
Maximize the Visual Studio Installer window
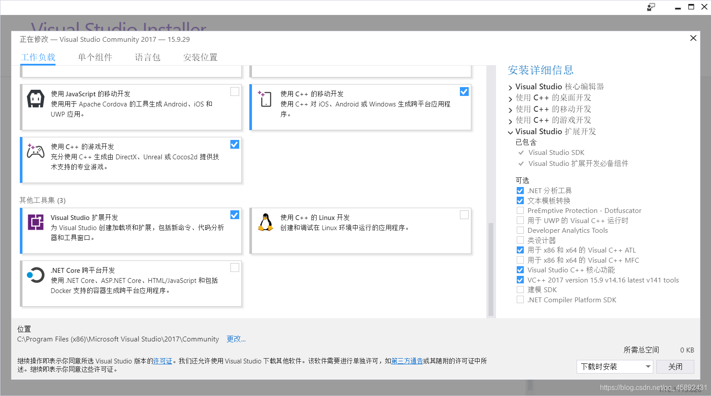point(691,7)
